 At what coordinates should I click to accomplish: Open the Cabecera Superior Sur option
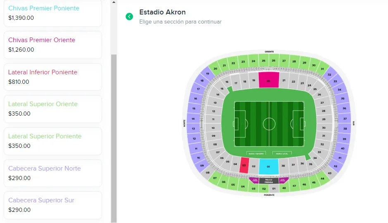point(52,205)
